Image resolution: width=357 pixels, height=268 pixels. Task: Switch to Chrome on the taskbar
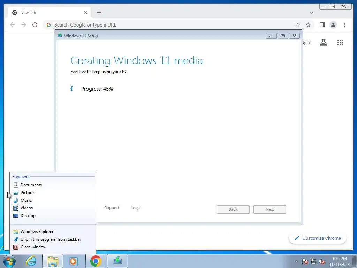(96, 261)
